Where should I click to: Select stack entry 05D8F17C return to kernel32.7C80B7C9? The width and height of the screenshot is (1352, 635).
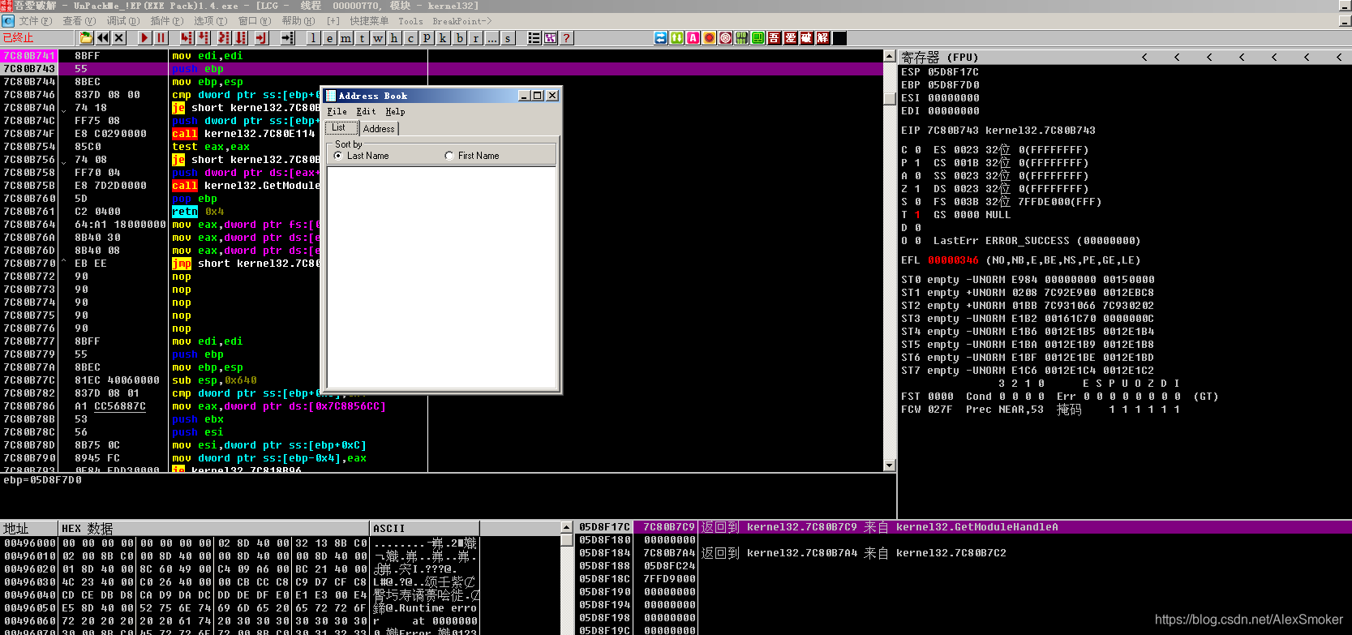coord(964,527)
